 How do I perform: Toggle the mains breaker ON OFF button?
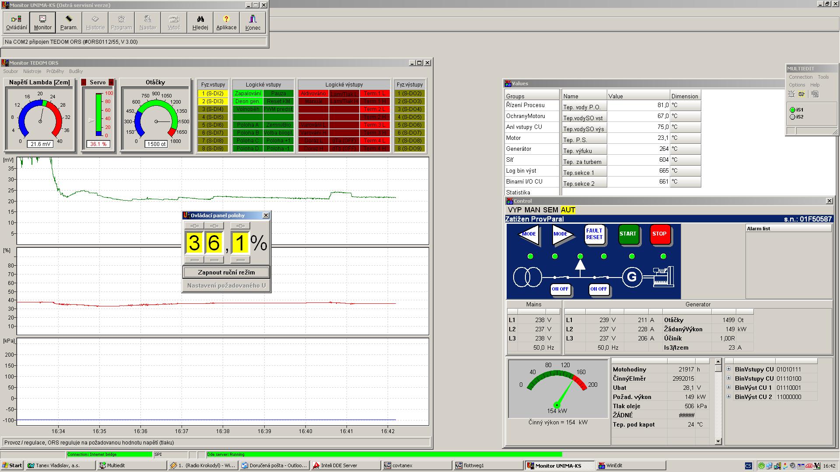[560, 289]
